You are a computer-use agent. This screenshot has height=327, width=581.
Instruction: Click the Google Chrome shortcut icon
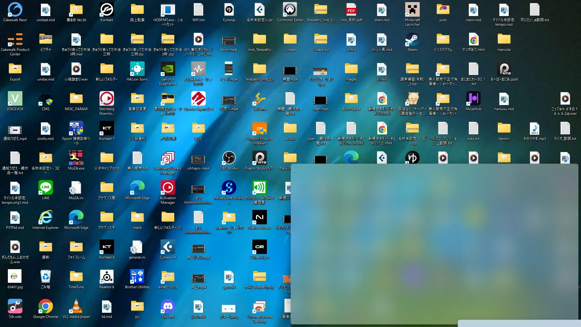click(45, 307)
